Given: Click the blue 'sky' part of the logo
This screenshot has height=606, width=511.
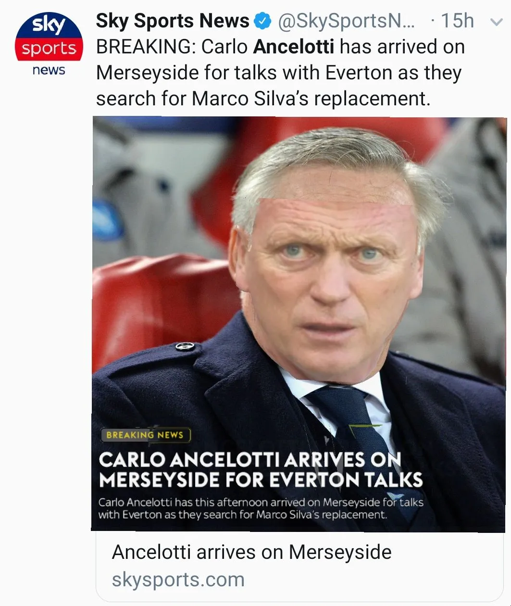Looking at the screenshot, I should 49,24.
